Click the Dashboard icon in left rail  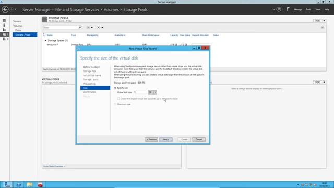4,21
